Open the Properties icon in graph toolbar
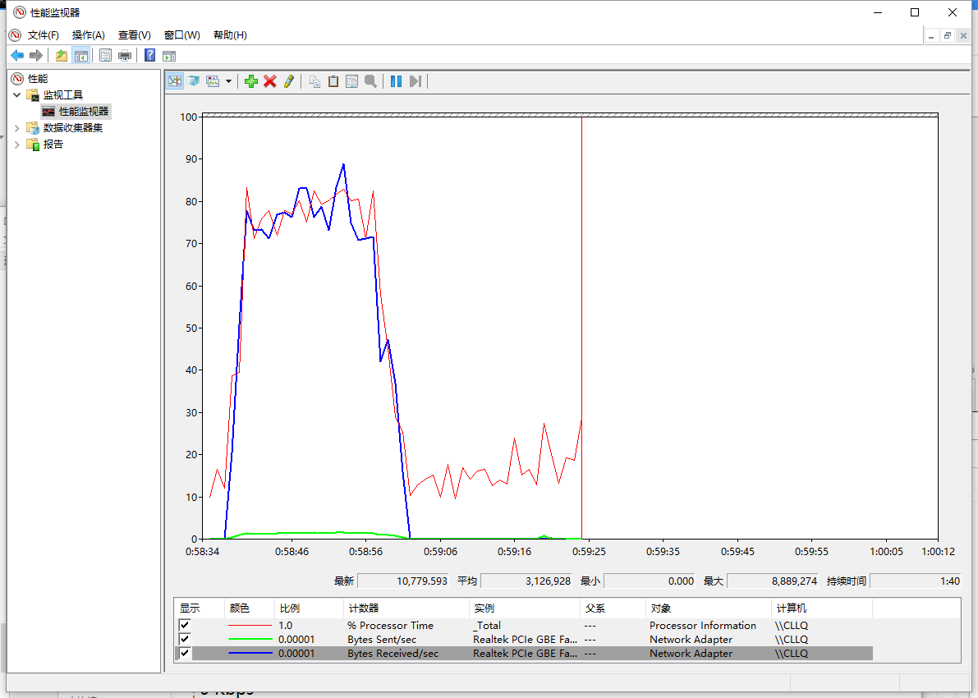 coord(351,81)
